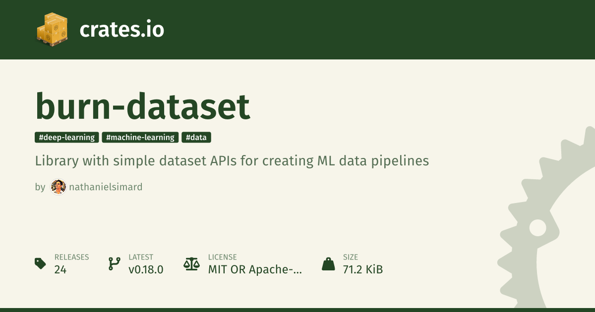The image size is (595, 312).
Task: Click the releases count 24
Action: (x=60, y=269)
